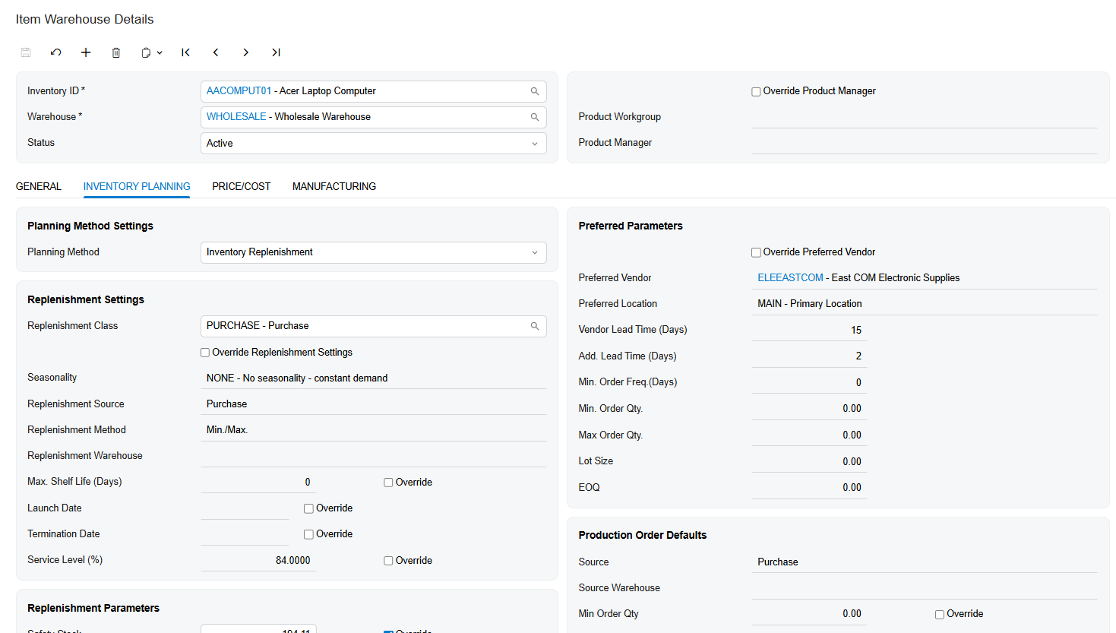Screen dimensions: 1116x633
Task: Go to first record icon
Action: pos(185,52)
